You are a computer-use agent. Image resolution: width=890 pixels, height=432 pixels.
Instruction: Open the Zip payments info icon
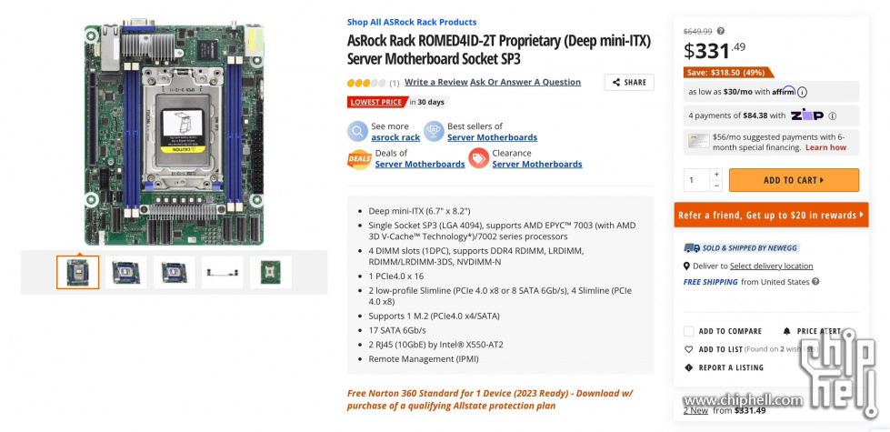click(x=832, y=116)
